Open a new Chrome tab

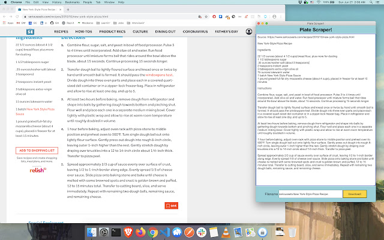pos(68,10)
